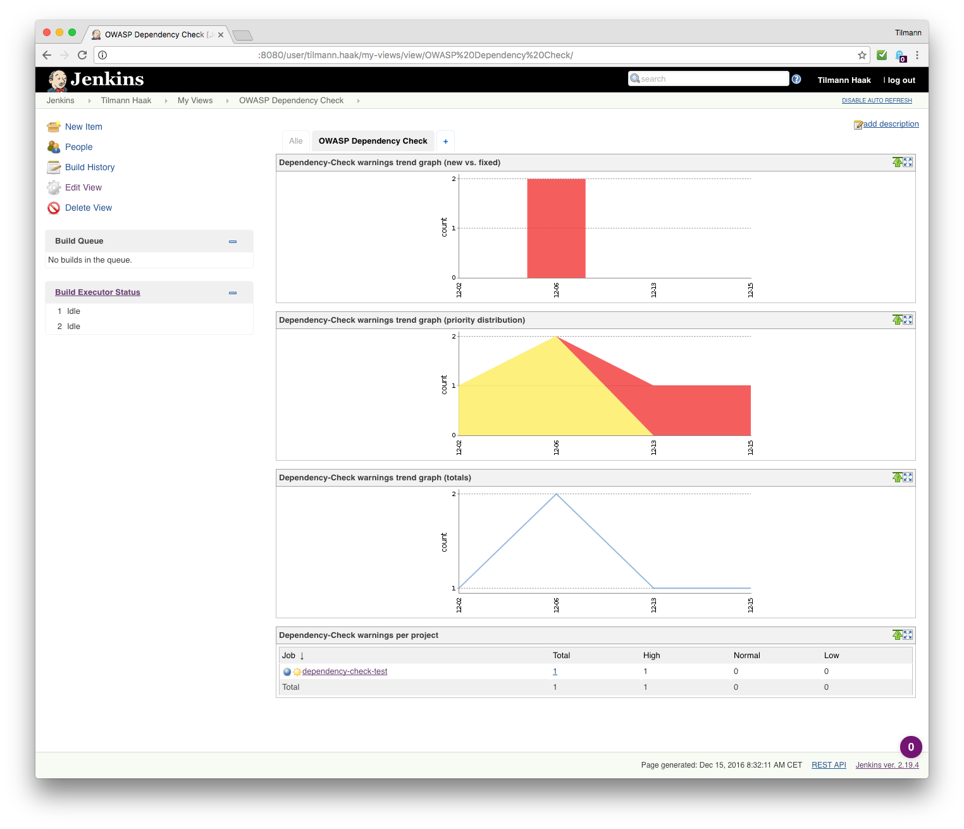Viewport: 964px width, 829px height.
Task: Click the log out link
Action: click(901, 80)
